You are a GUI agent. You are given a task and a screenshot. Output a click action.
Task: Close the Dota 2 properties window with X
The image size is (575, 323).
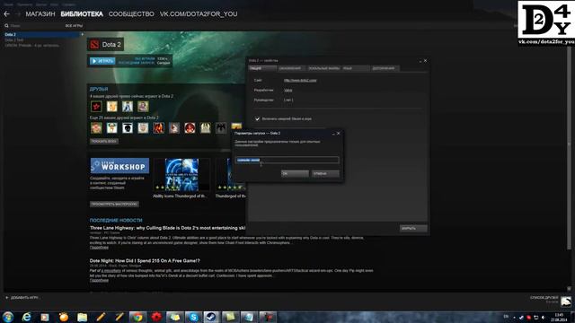pos(425,61)
